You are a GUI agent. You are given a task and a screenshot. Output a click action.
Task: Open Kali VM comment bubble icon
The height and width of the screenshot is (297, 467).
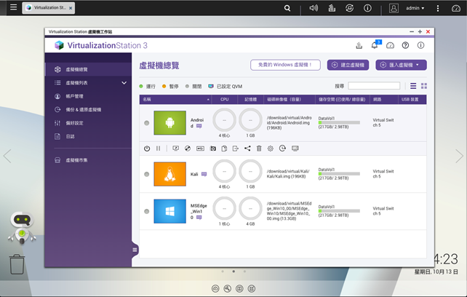pyautogui.click(x=204, y=174)
